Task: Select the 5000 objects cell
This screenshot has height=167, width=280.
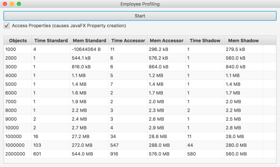Action: coord(17,84)
